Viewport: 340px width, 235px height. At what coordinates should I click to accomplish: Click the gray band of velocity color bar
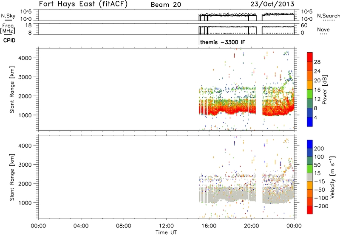coord(310,177)
